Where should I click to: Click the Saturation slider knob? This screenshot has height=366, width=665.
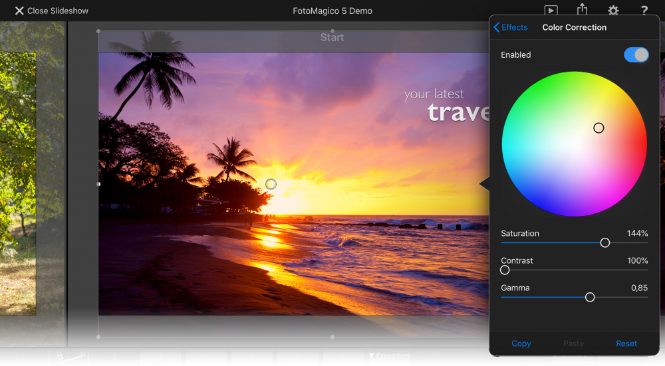pyautogui.click(x=605, y=242)
